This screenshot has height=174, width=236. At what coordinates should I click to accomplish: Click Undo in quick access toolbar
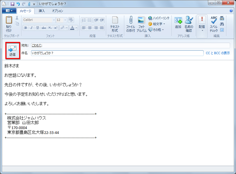18,4
